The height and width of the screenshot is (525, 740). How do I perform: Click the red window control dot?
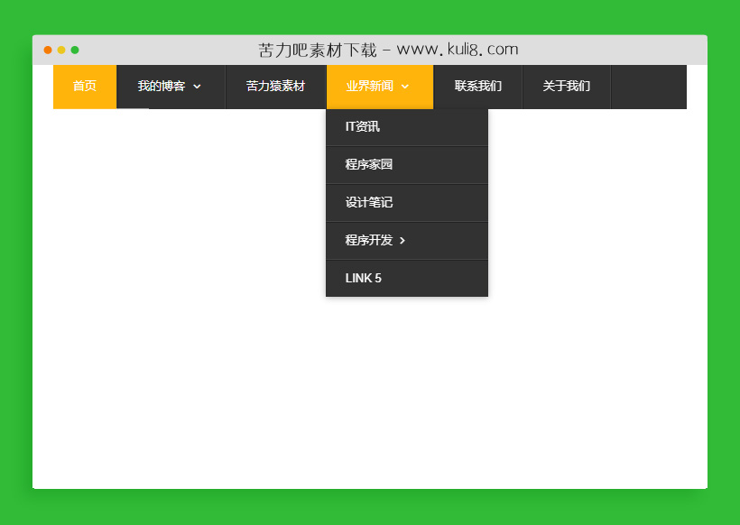point(48,50)
